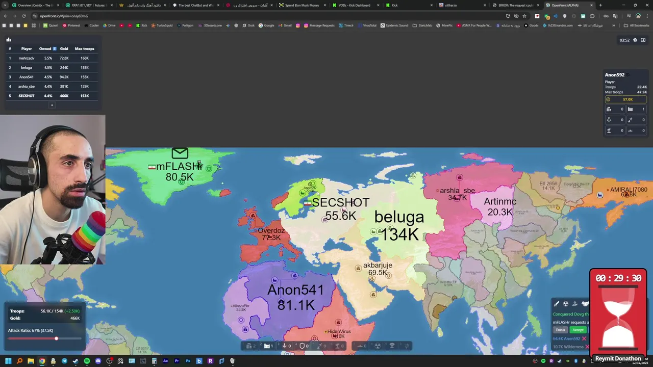Accept mFLASHr alliance request
The width and height of the screenshot is (653, 367).
(578, 330)
